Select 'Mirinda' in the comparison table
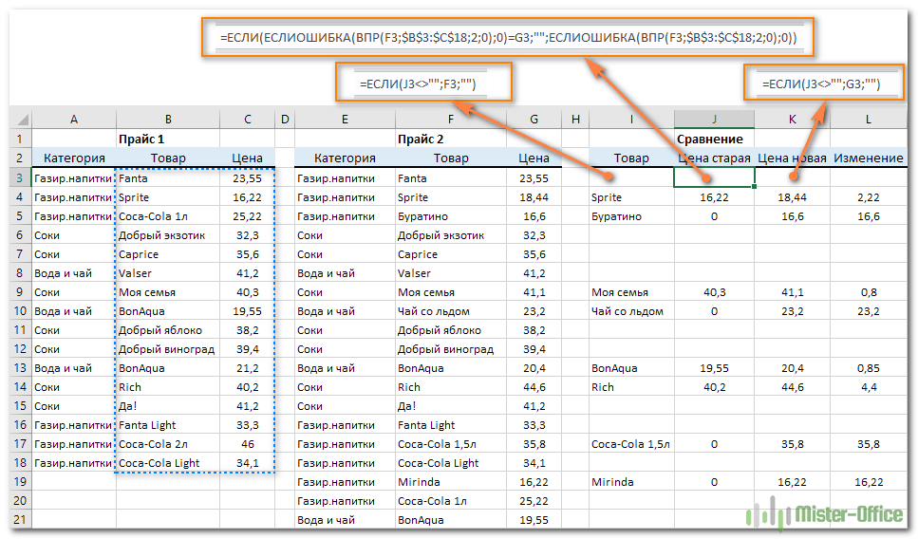Screen dimensions: 918x539 tap(612, 481)
